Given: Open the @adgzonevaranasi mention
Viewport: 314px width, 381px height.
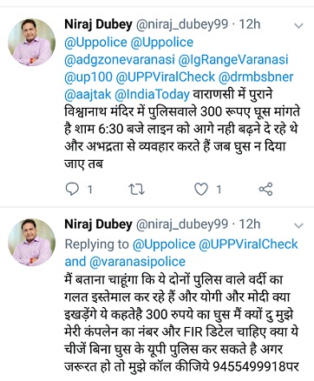Looking at the screenshot, I should point(120,60).
